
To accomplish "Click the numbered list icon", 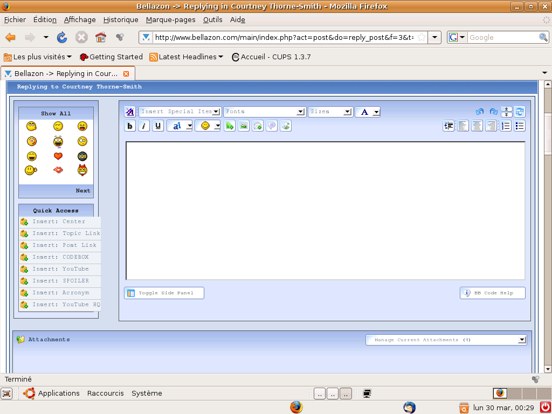I will (x=506, y=126).
